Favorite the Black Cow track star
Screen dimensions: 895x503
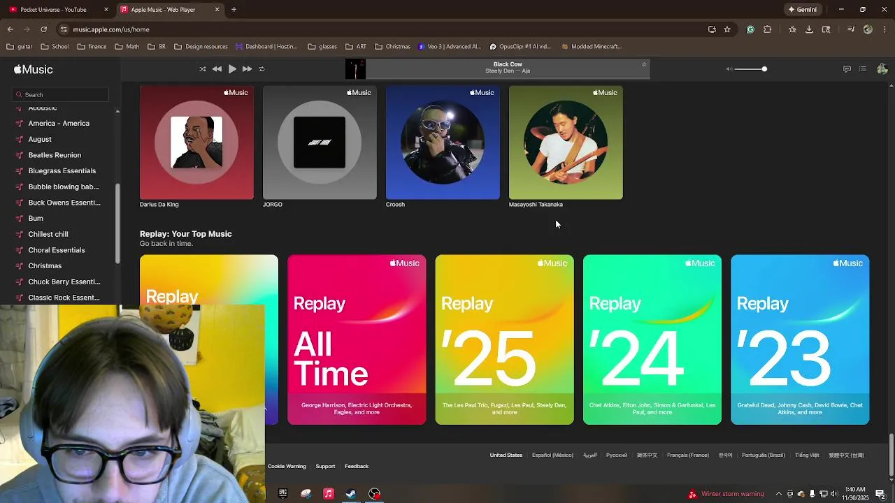tap(644, 64)
